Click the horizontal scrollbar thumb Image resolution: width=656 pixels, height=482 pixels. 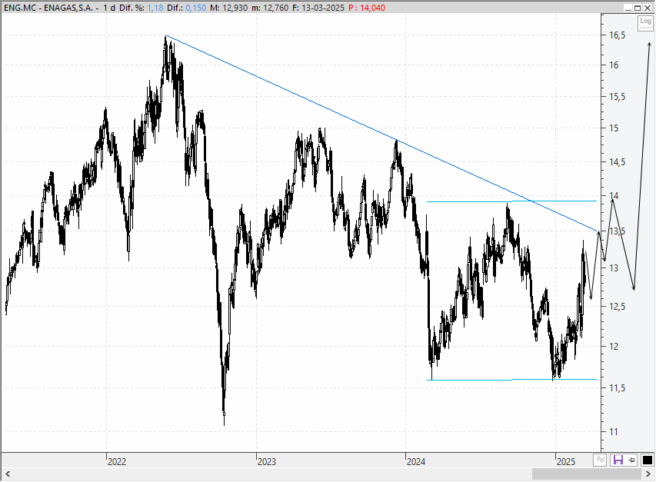click(586, 474)
